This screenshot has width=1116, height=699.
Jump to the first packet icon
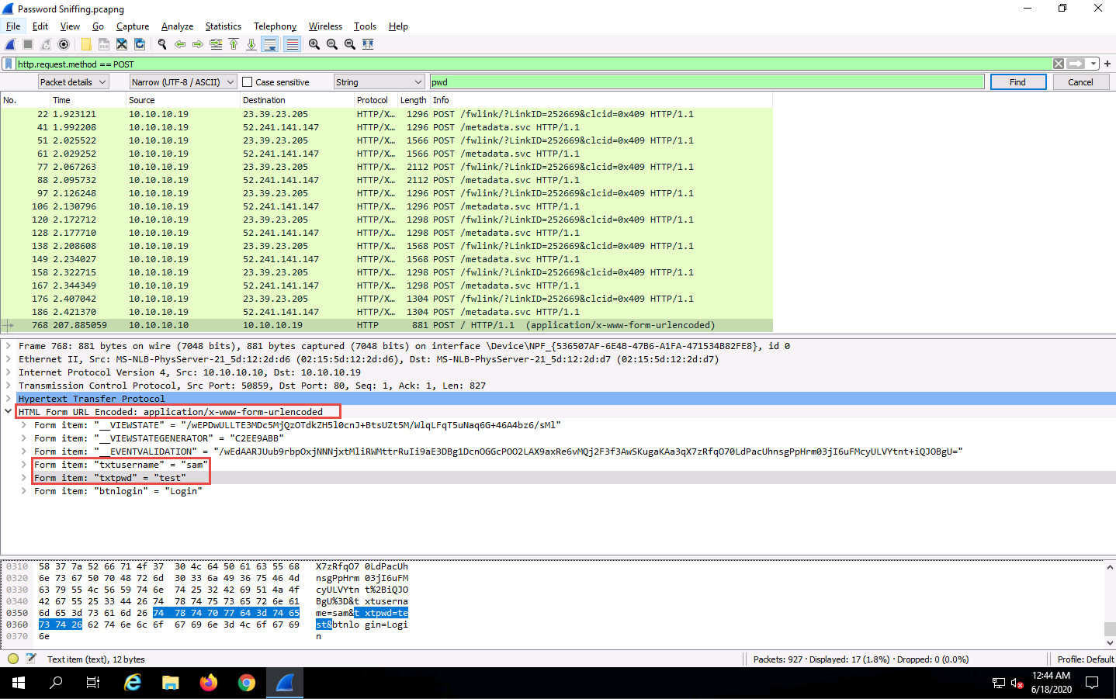tap(234, 44)
